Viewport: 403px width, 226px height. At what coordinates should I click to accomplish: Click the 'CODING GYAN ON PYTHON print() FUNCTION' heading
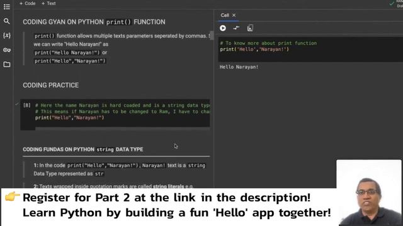(94, 22)
